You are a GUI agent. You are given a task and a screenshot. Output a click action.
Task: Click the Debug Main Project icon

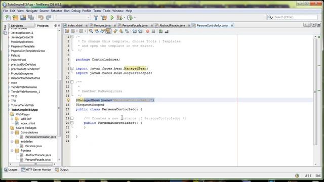[119, 18]
